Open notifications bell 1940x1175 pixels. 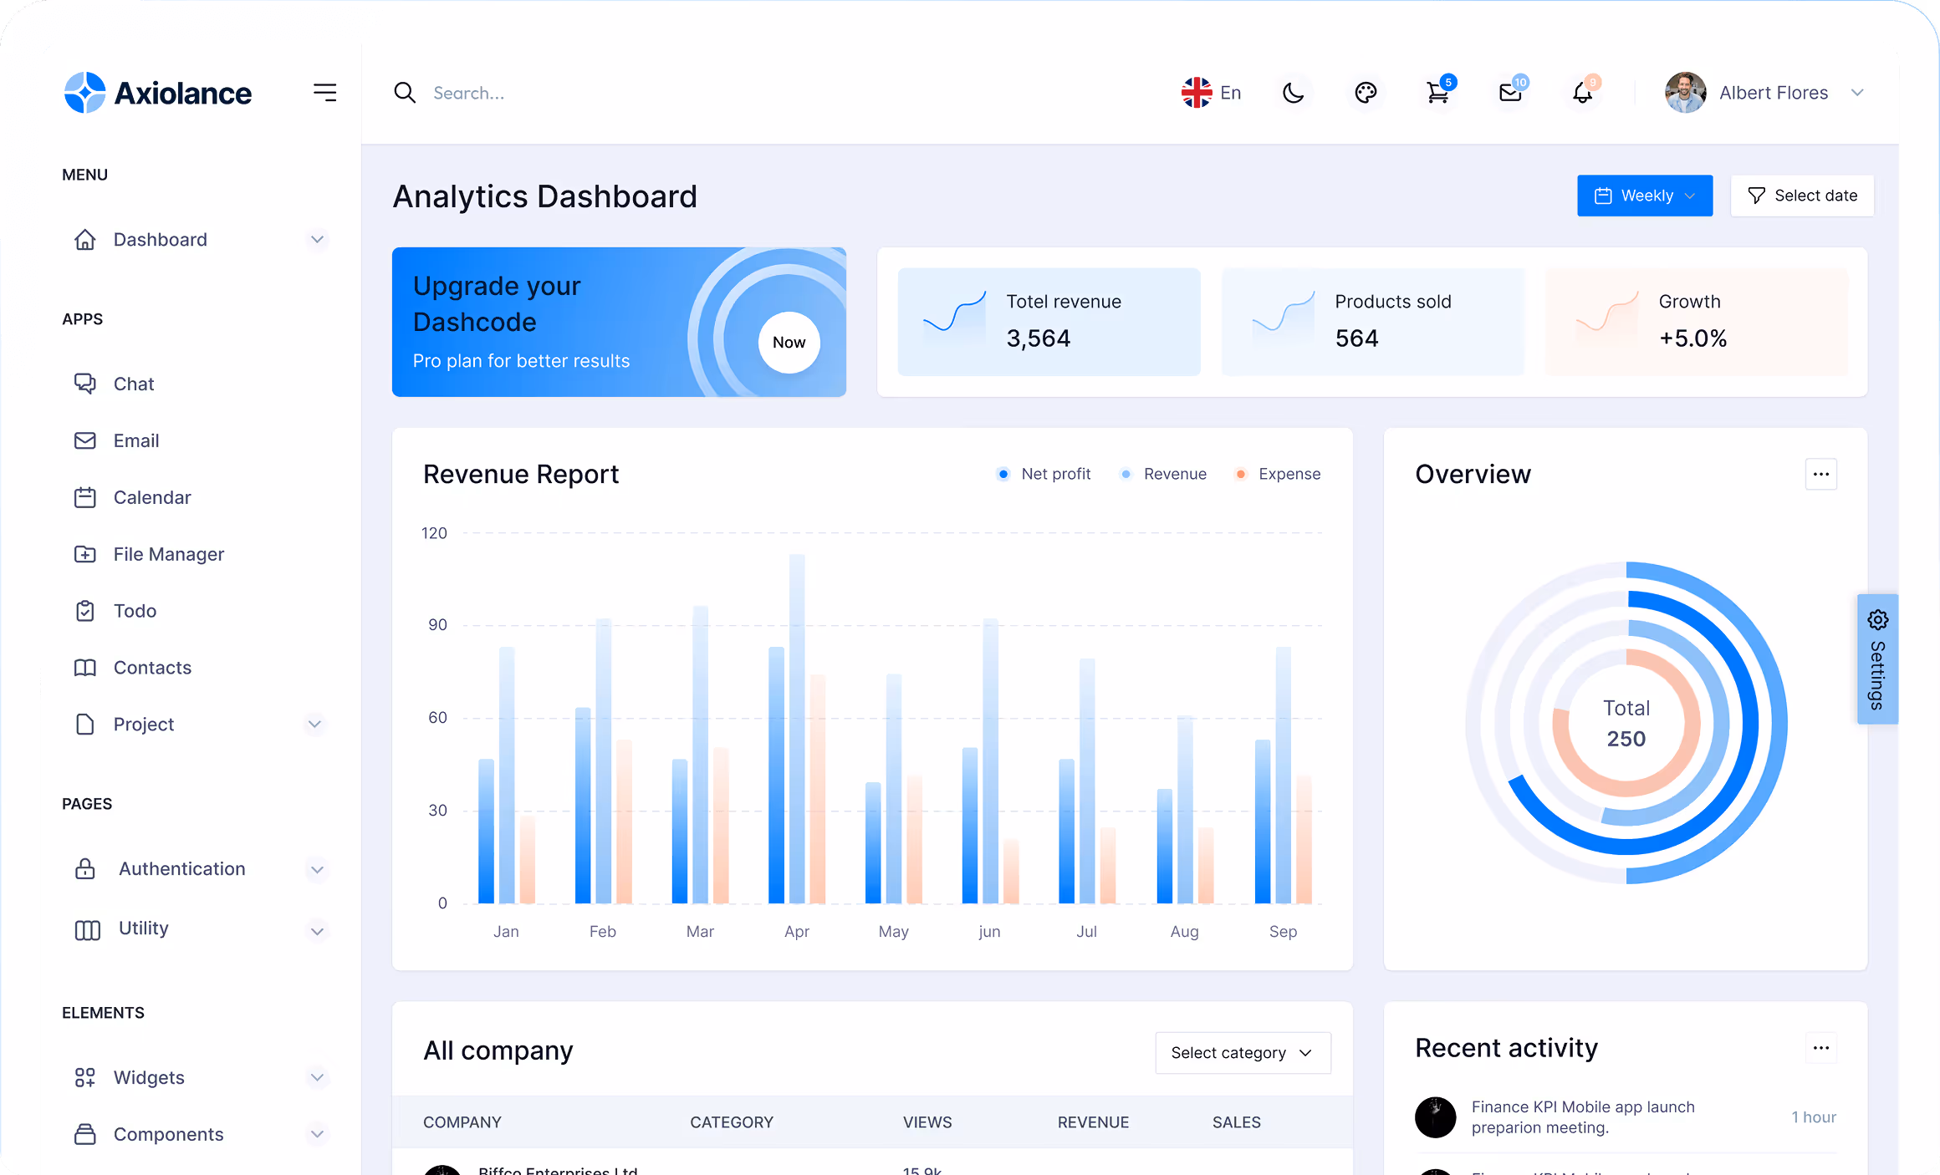pyautogui.click(x=1582, y=93)
